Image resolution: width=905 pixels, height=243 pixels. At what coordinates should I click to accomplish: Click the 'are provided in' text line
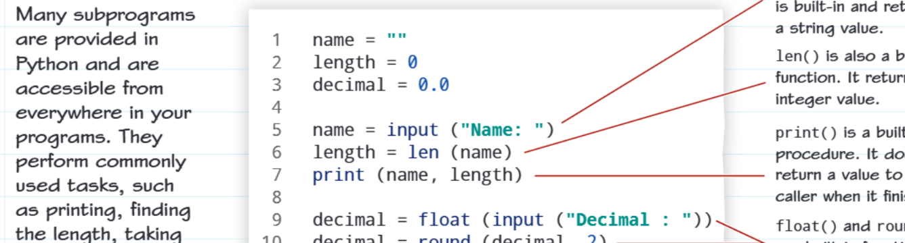click(x=87, y=39)
